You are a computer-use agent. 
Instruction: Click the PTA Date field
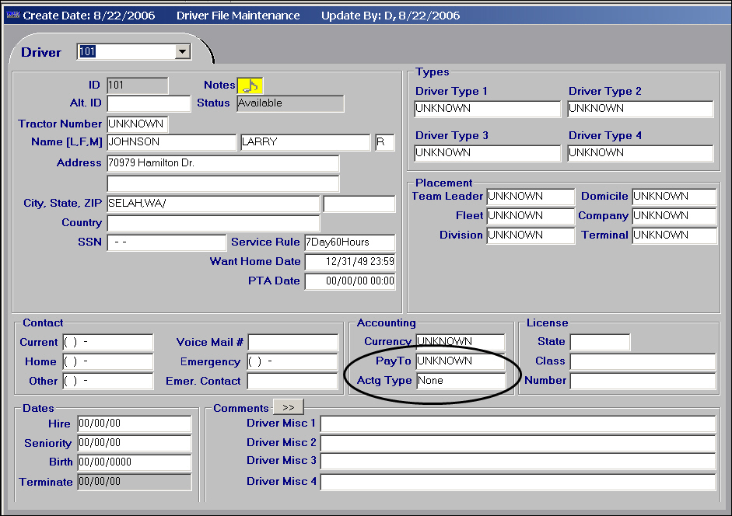coord(349,281)
